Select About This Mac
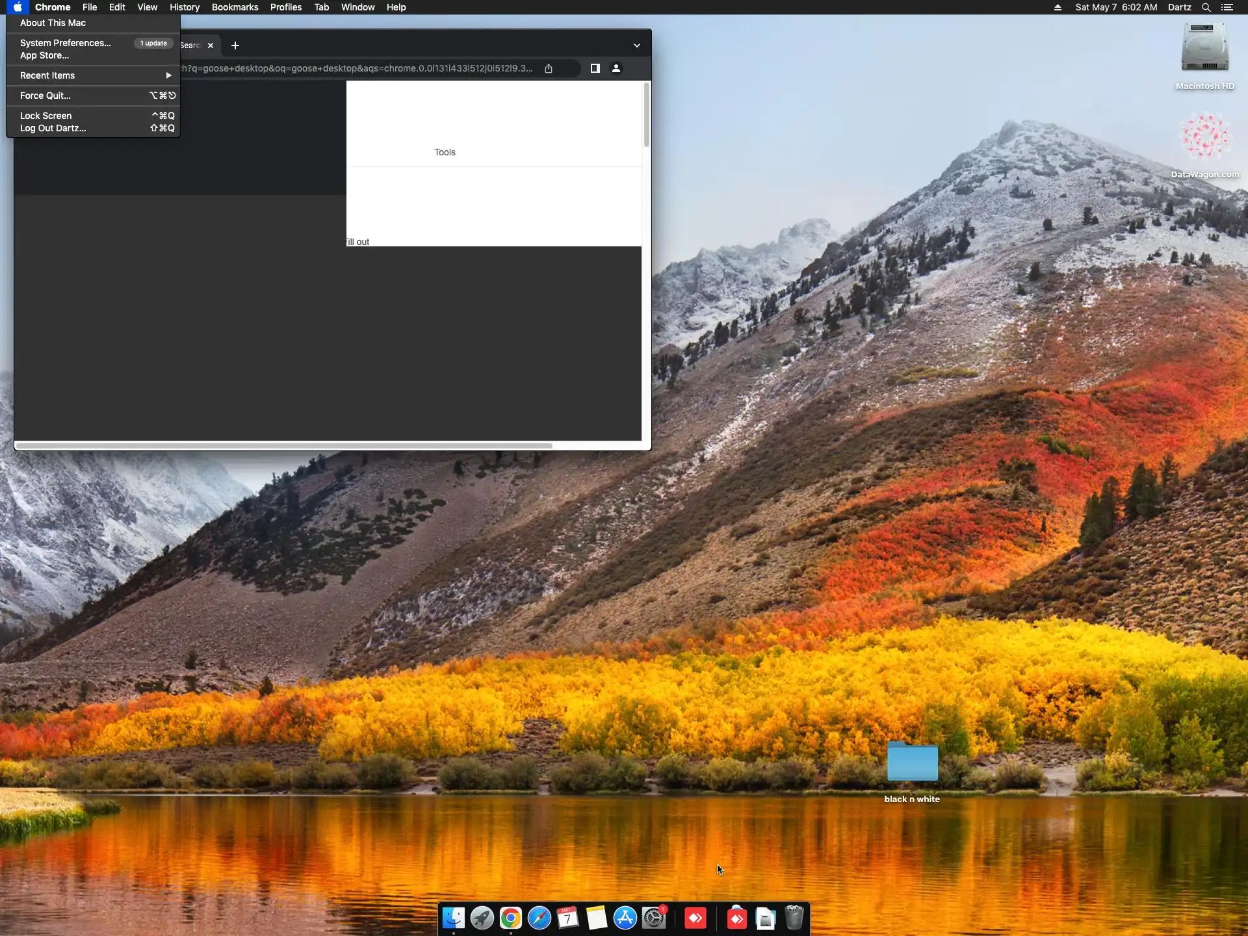 (x=53, y=23)
